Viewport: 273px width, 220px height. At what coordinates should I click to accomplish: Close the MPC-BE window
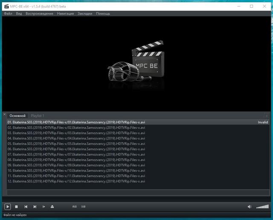(264, 6)
